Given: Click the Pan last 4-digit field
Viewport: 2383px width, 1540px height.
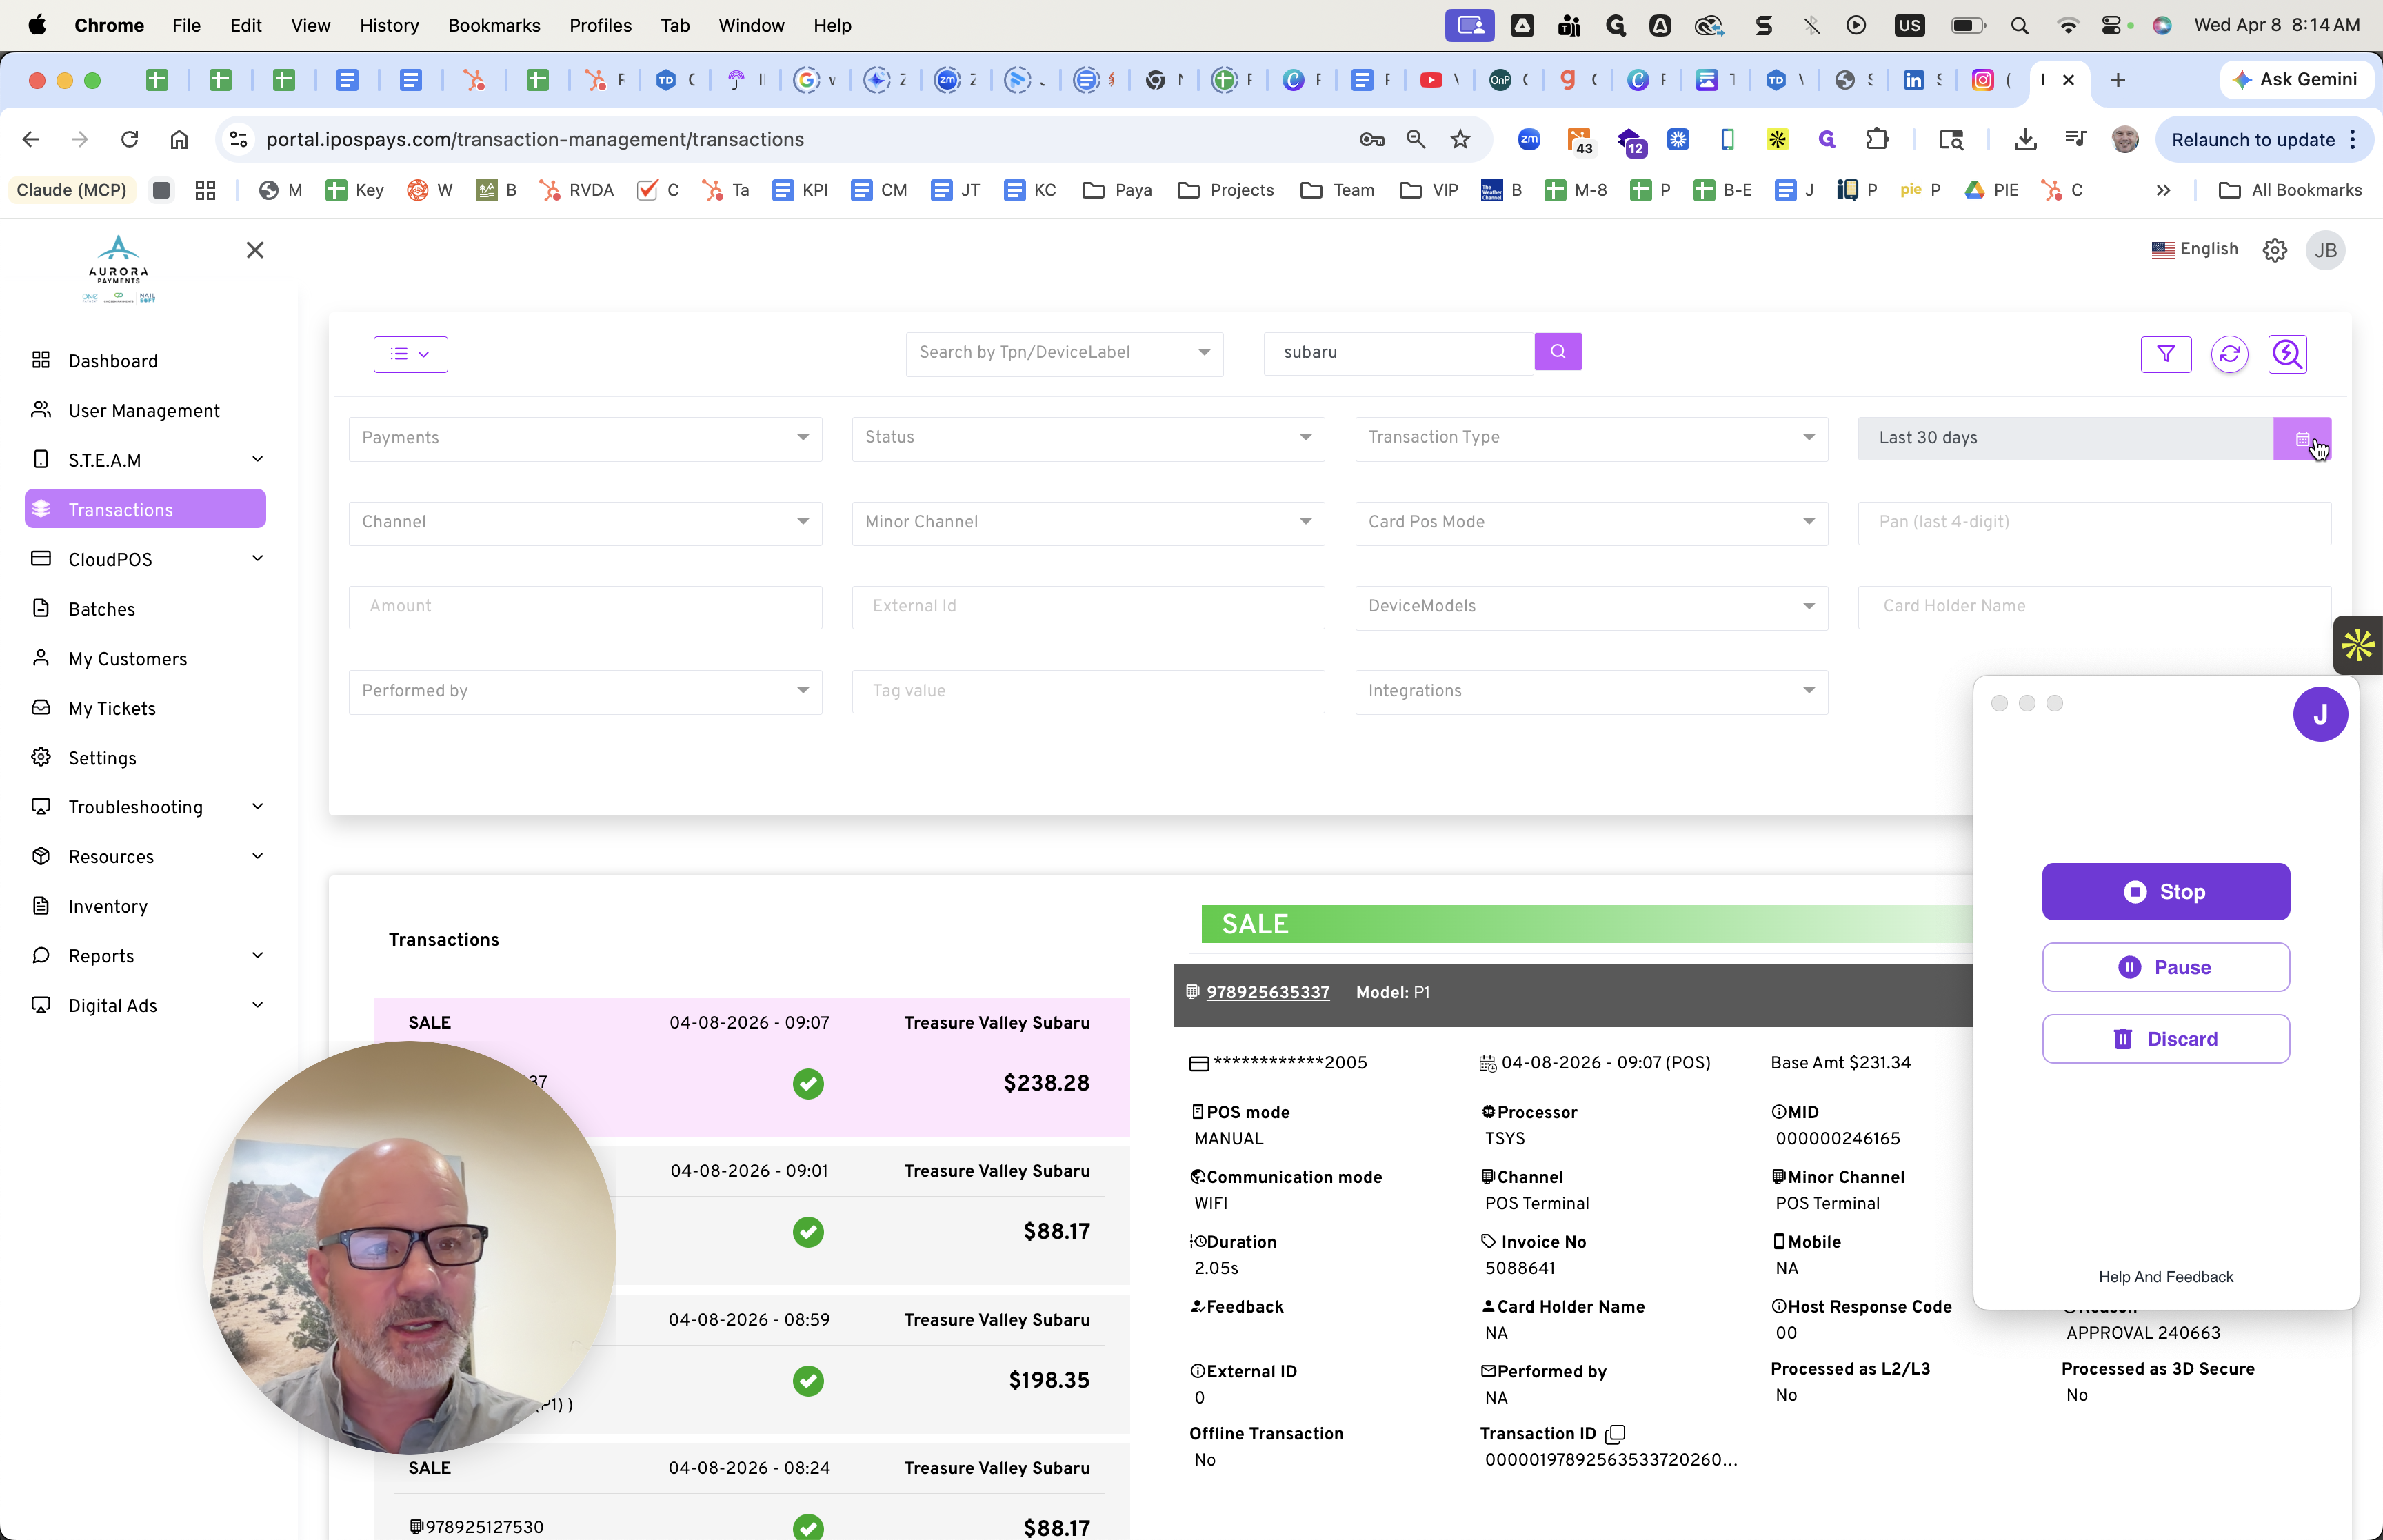Looking at the screenshot, I should click(x=2093, y=522).
